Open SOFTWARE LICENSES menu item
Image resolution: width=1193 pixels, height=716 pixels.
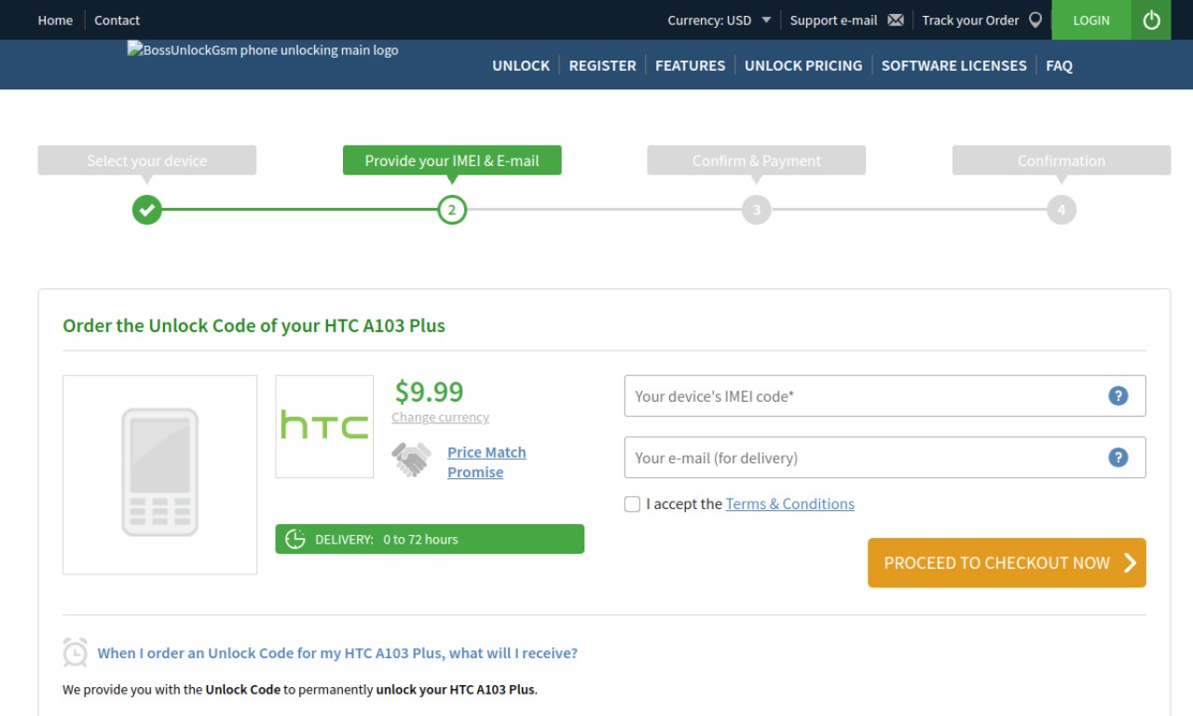point(953,65)
